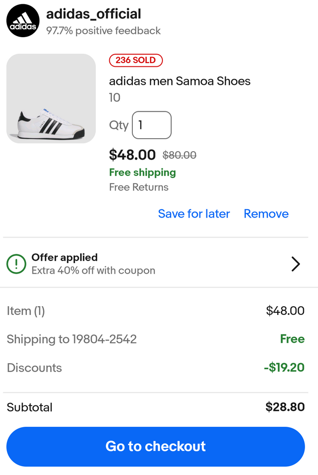This screenshot has width=318, height=475.
Task: Remove the item from the cart
Action: 266,214
